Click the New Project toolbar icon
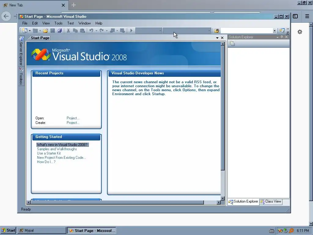 point(25,31)
